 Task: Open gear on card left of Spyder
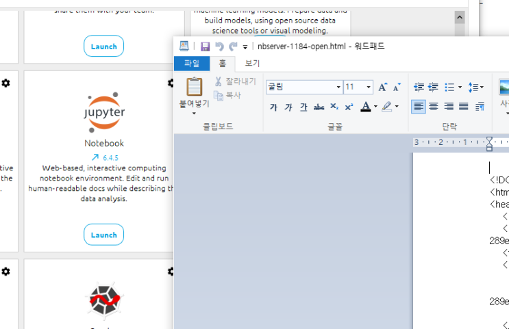tap(5, 272)
